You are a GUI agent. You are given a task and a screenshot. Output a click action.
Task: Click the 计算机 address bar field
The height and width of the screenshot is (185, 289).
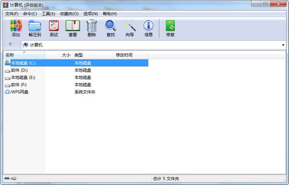pos(154,45)
